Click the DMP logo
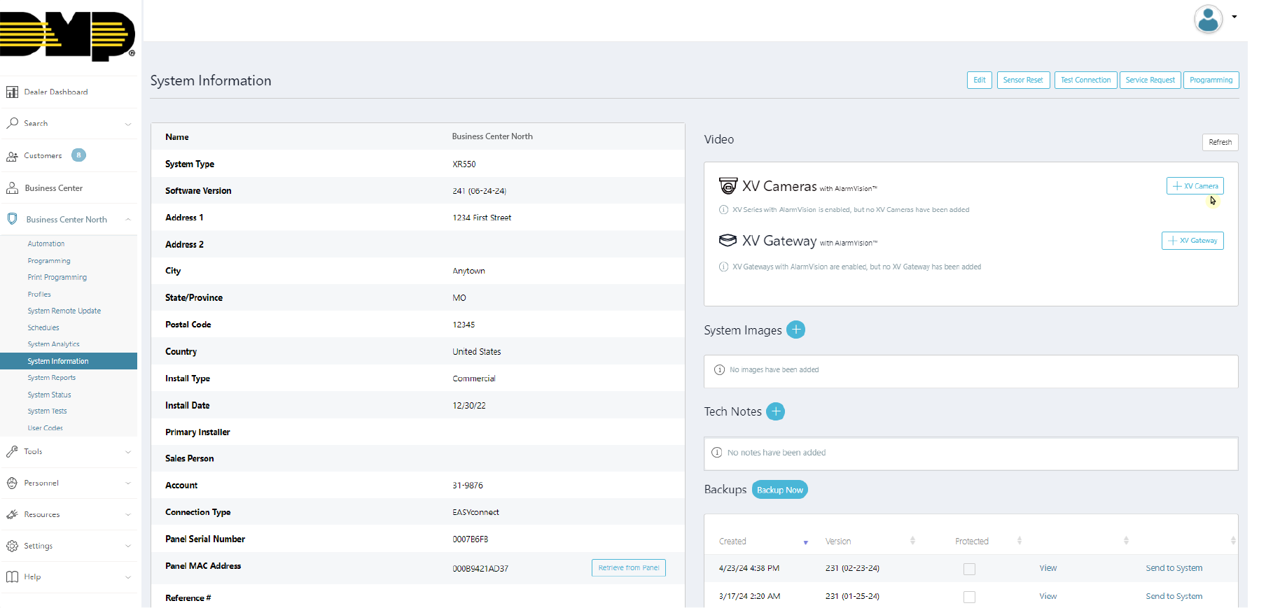The image size is (1266, 608). tap(68, 35)
